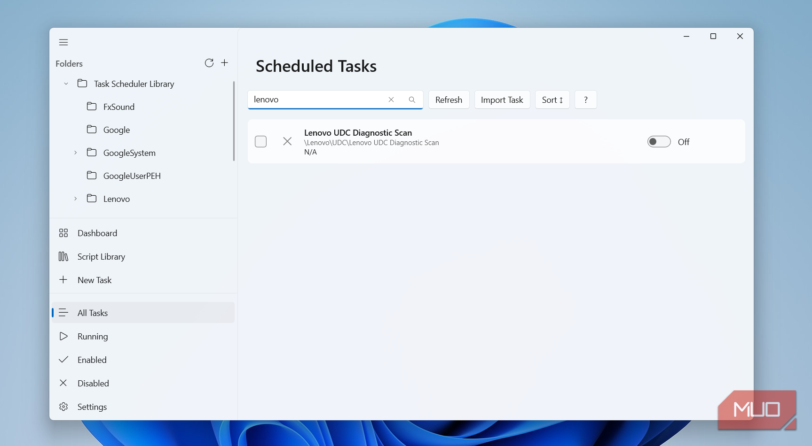Screen dimensions: 812x446
Task: Click the \Lenovo\UDC task path text
Action: 371,143
